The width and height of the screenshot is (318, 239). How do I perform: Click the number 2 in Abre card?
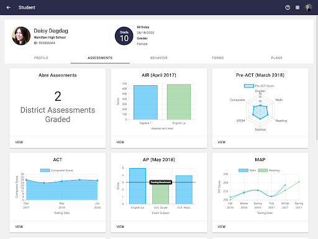(x=58, y=96)
